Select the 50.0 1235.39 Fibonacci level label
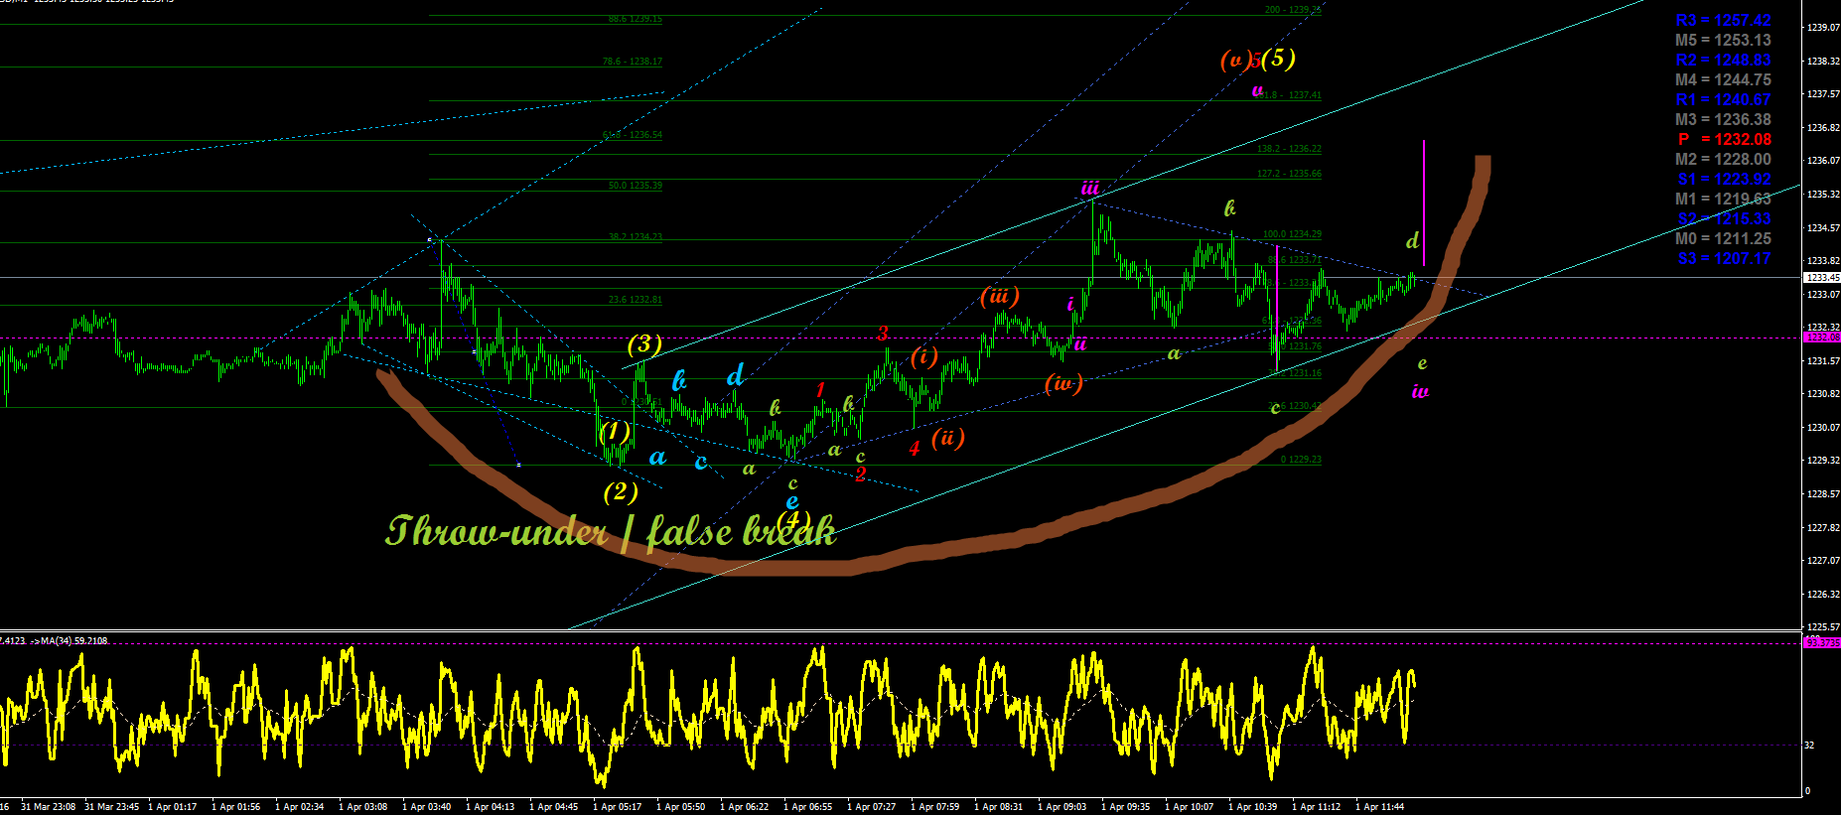Viewport: 1841px width, 815px height. pyautogui.click(x=635, y=186)
